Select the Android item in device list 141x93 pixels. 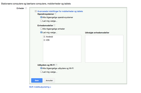[49, 37]
